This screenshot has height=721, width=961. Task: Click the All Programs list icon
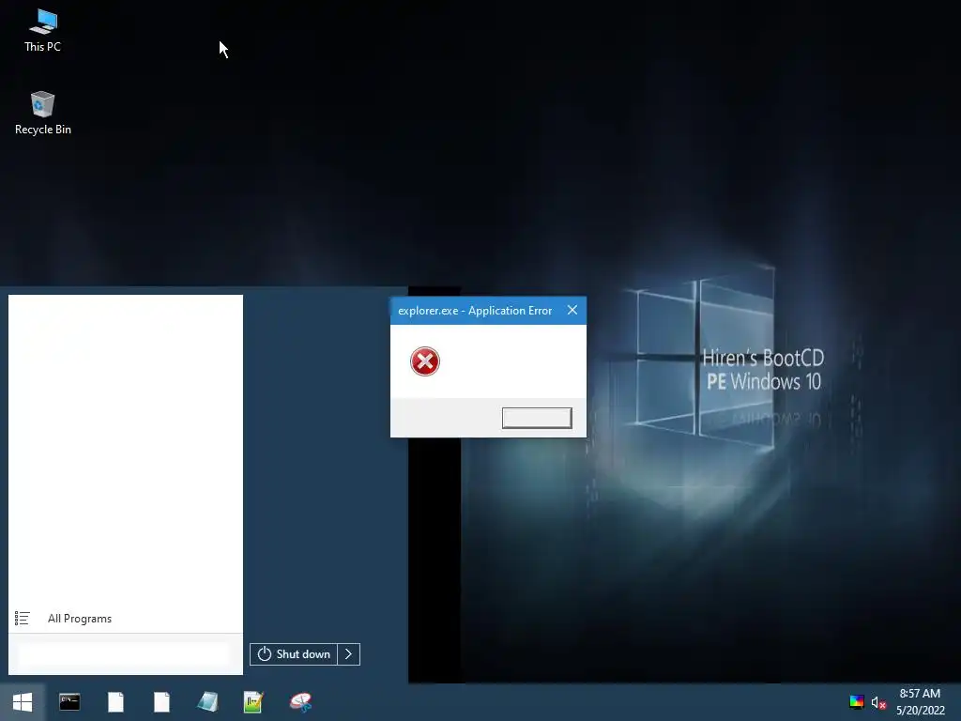[x=23, y=619]
